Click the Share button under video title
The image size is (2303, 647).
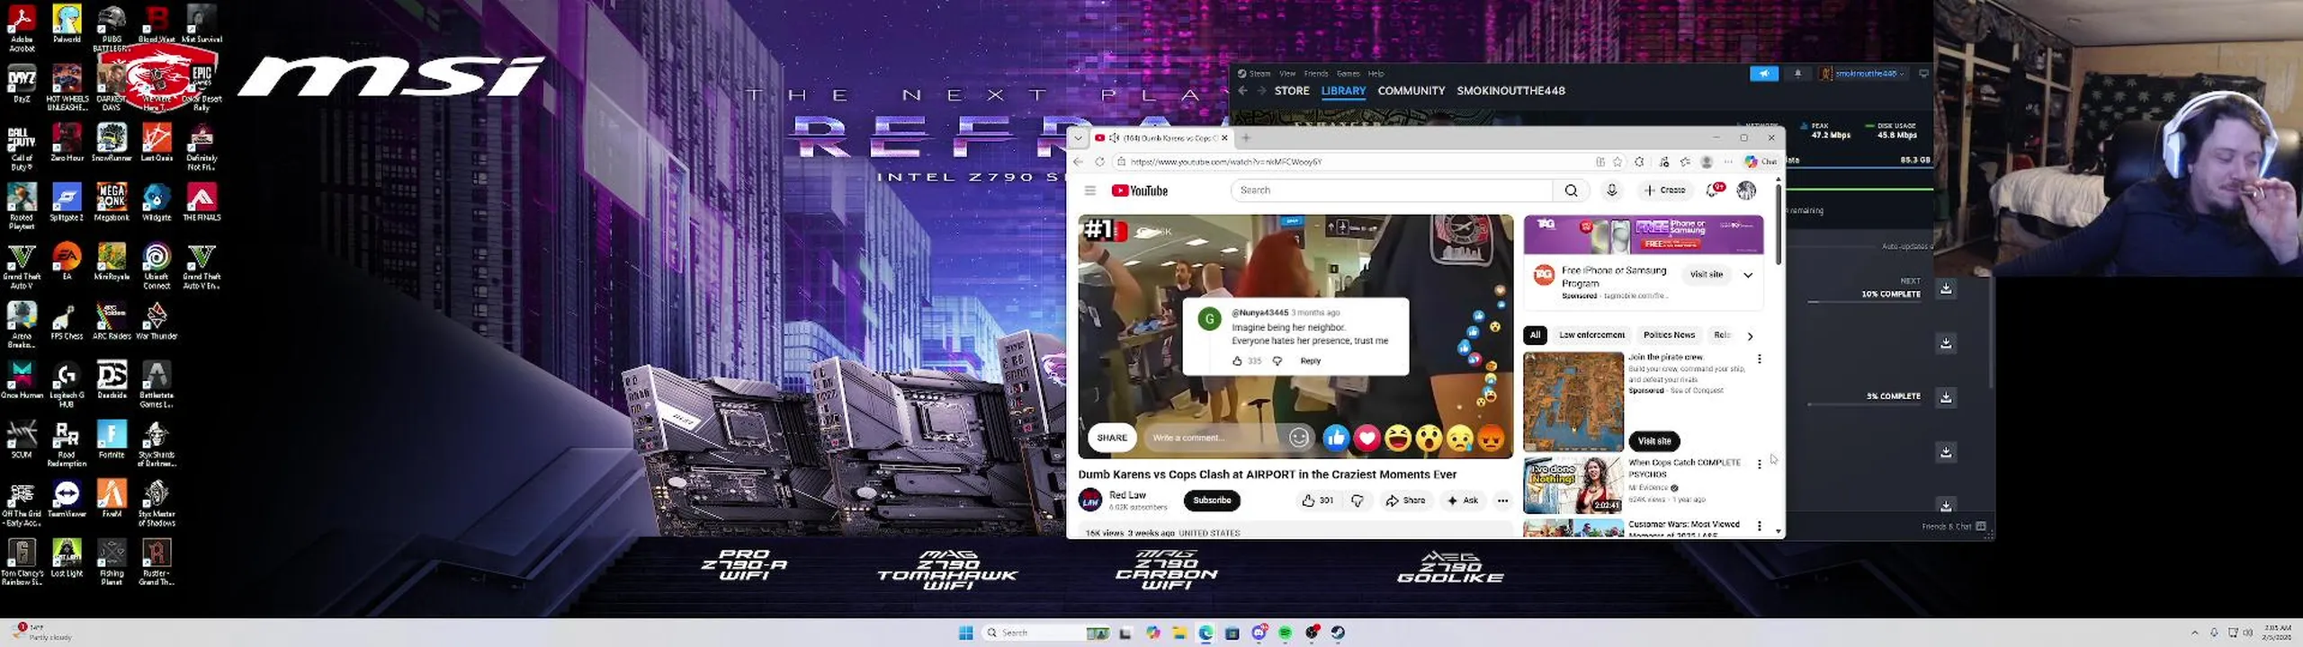(x=1405, y=501)
